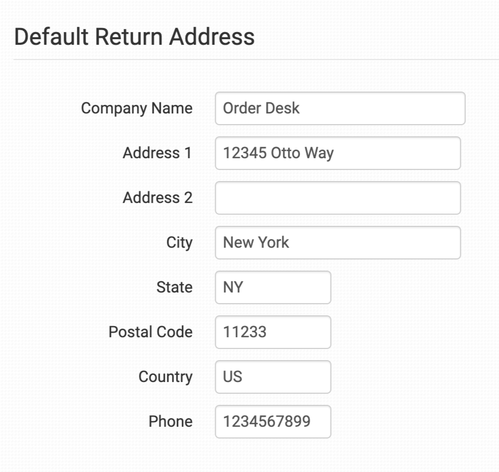This screenshot has width=499, height=472.
Task: Click the "Default Return Address" heading
Action: click(x=134, y=37)
